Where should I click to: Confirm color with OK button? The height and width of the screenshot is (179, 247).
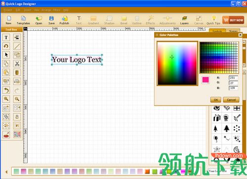[x=216, y=100]
